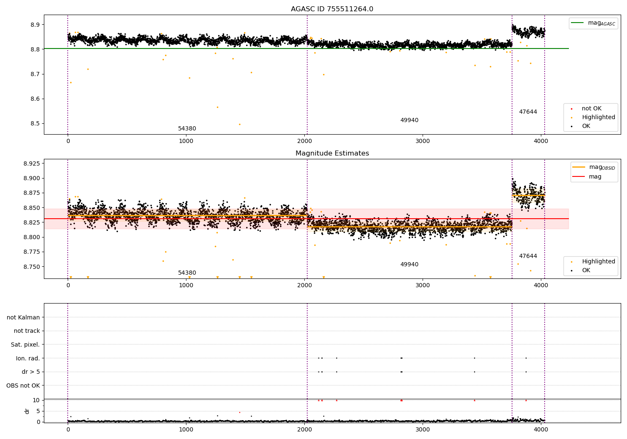
Task: Click the "not track" axis label
Action: coord(27,331)
